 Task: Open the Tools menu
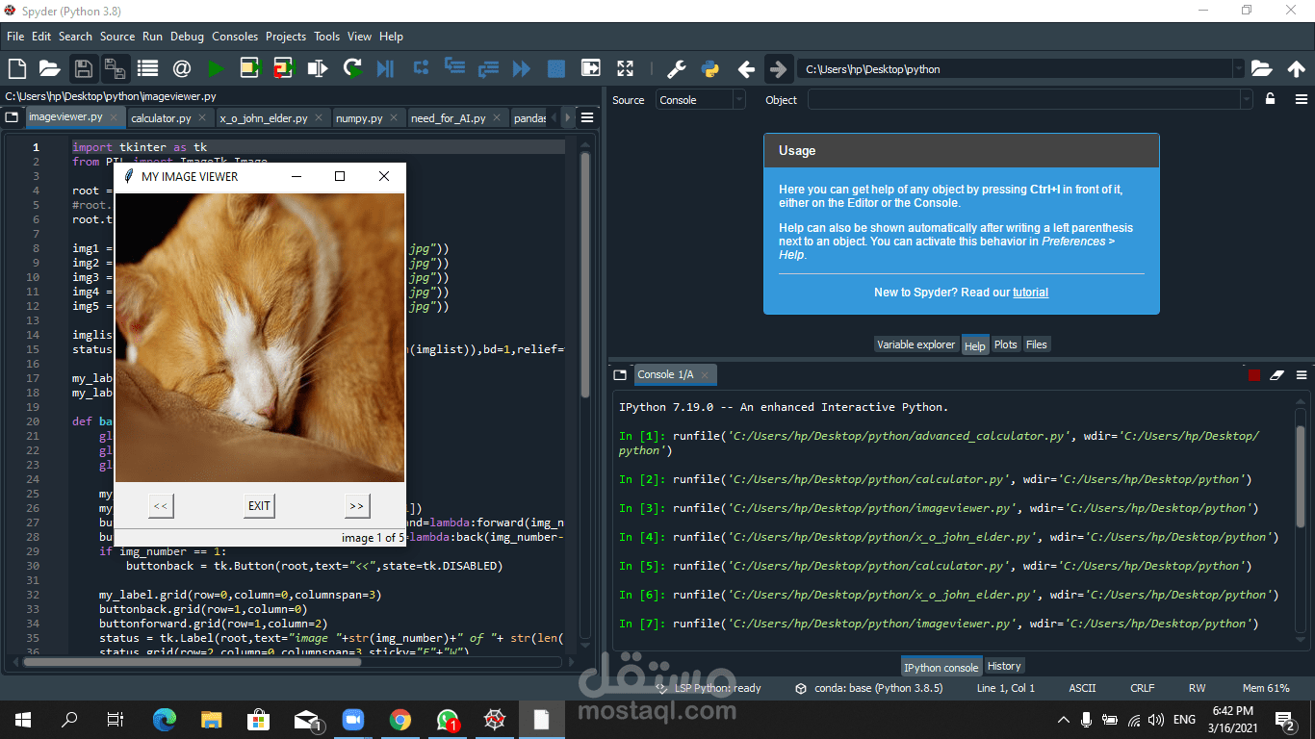point(327,37)
